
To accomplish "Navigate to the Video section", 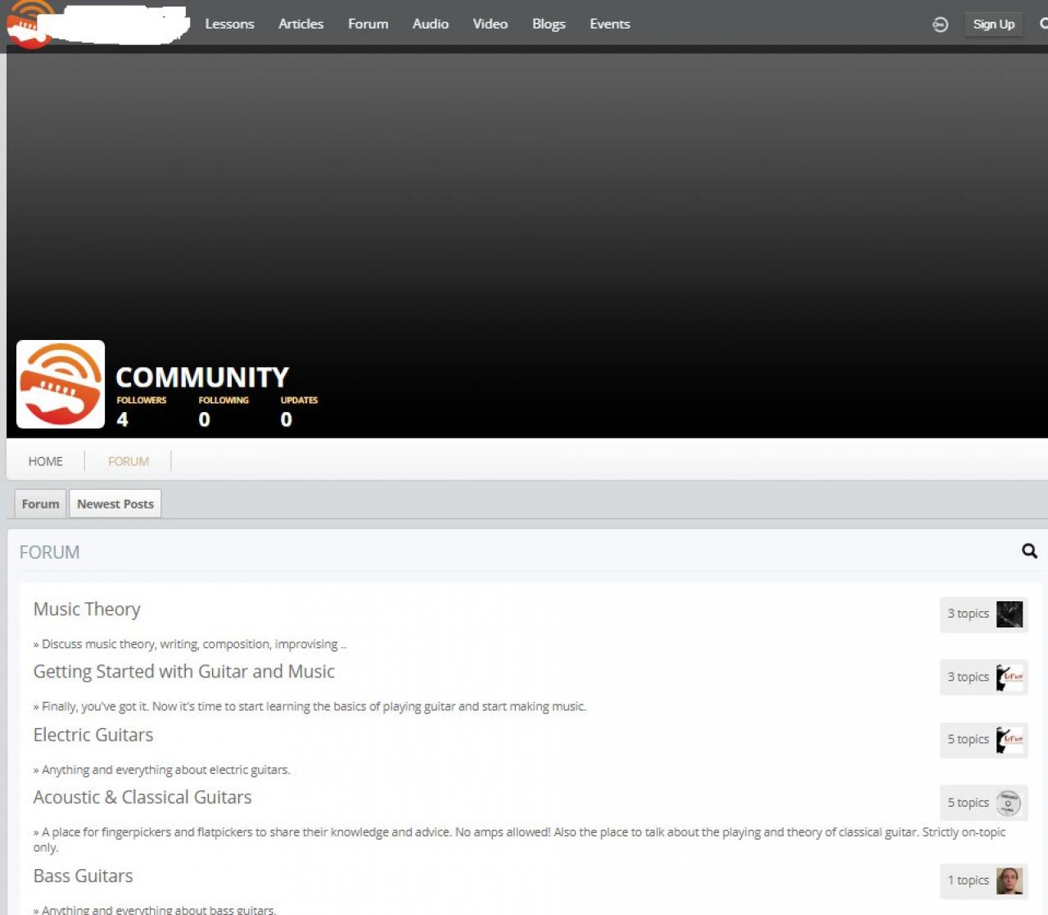I will 490,24.
